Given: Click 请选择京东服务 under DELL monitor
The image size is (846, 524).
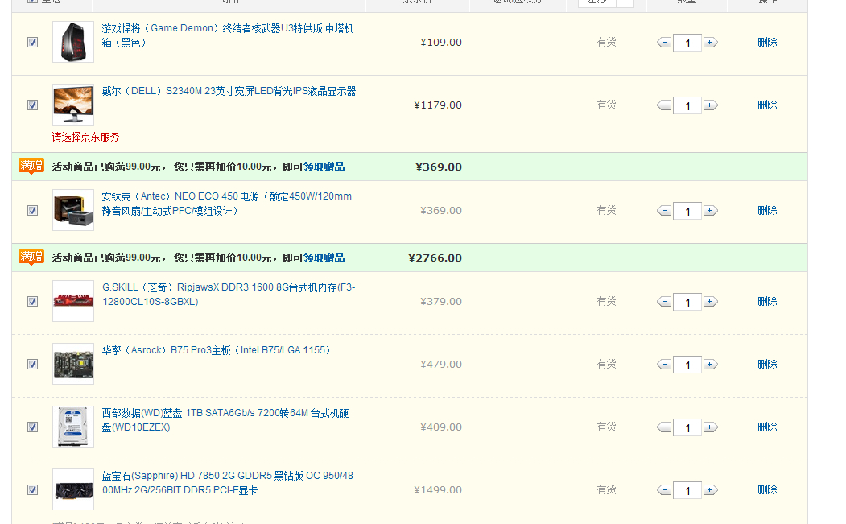Looking at the screenshot, I should pyautogui.click(x=85, y=138).
